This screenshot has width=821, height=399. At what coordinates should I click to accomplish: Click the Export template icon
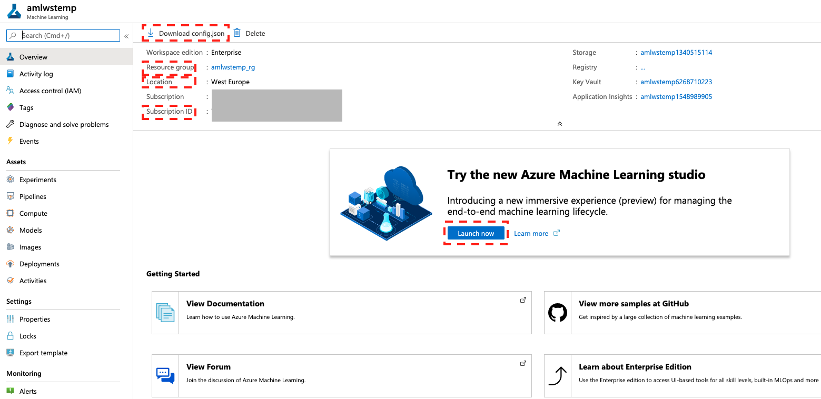pyautogui.click(x=10, y=353)
